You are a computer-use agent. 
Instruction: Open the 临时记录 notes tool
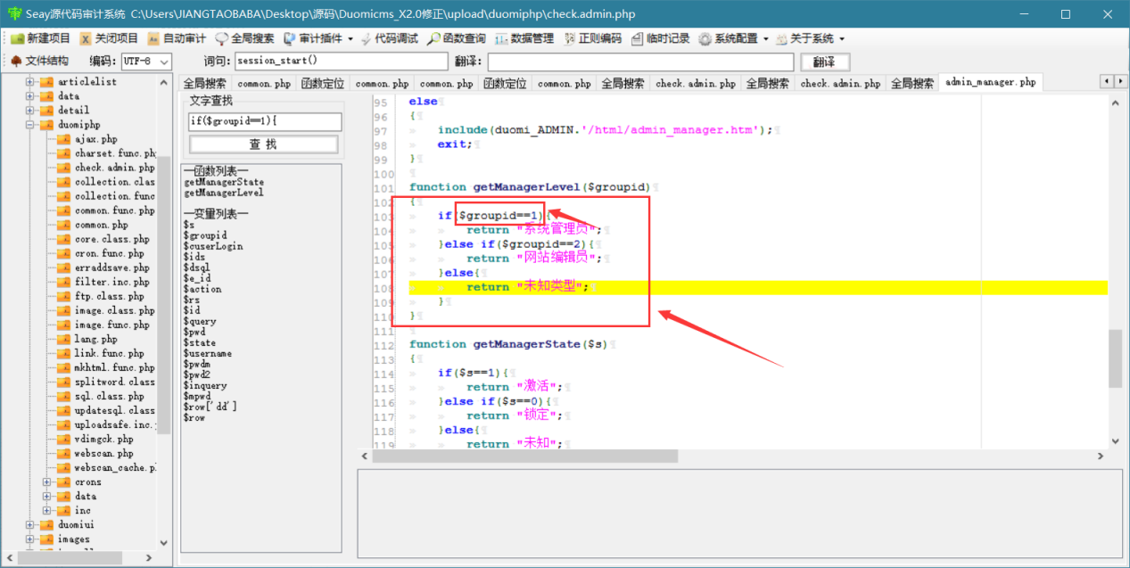coord(661,38)
